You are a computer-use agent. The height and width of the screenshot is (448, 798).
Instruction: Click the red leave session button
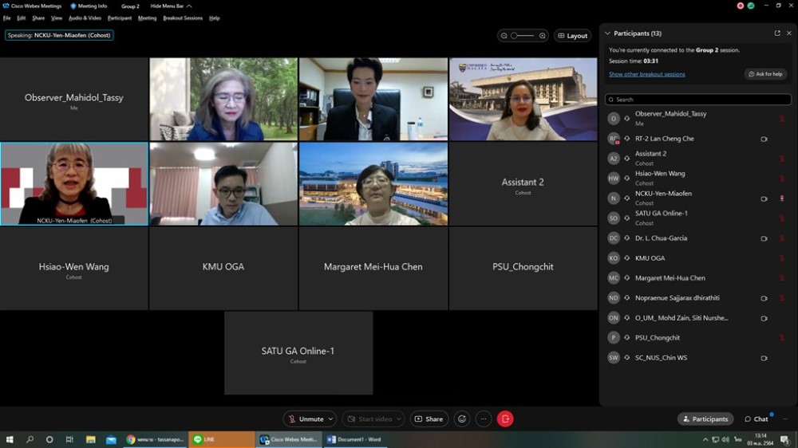505,419
